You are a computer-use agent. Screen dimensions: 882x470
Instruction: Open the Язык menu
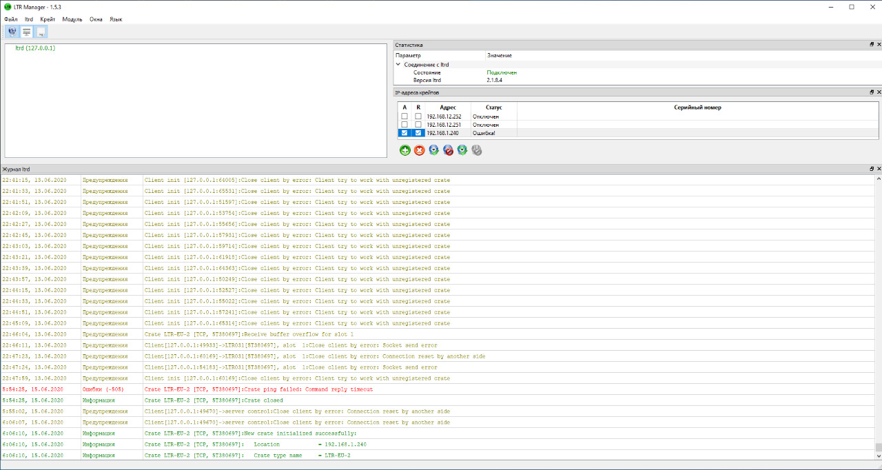point(116,19)
